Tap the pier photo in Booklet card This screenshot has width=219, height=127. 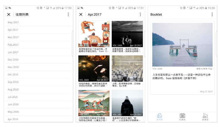point(182,45)
